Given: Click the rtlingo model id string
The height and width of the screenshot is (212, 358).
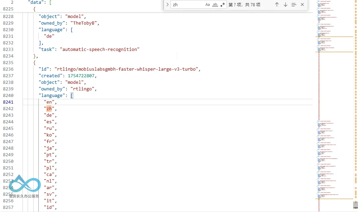Looking at the screenshot, I should [x=126, y=69].
